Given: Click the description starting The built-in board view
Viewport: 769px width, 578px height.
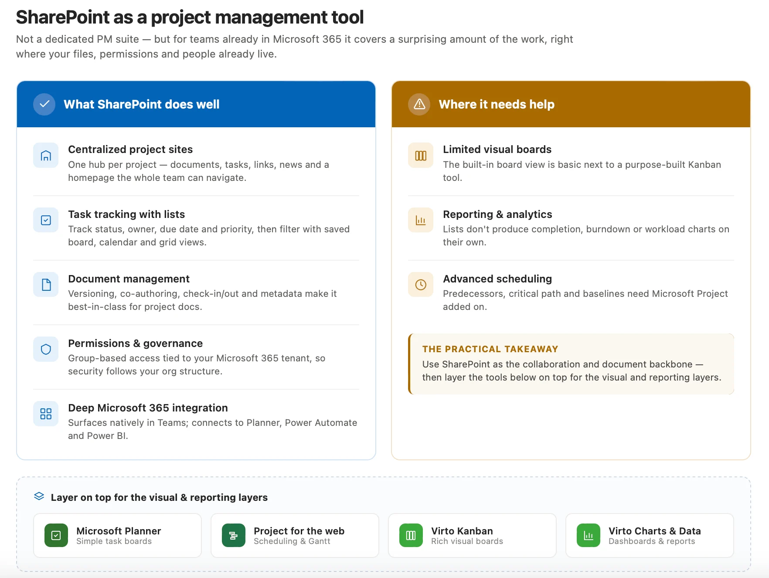Looking at the screenshot, I should 582,171.
